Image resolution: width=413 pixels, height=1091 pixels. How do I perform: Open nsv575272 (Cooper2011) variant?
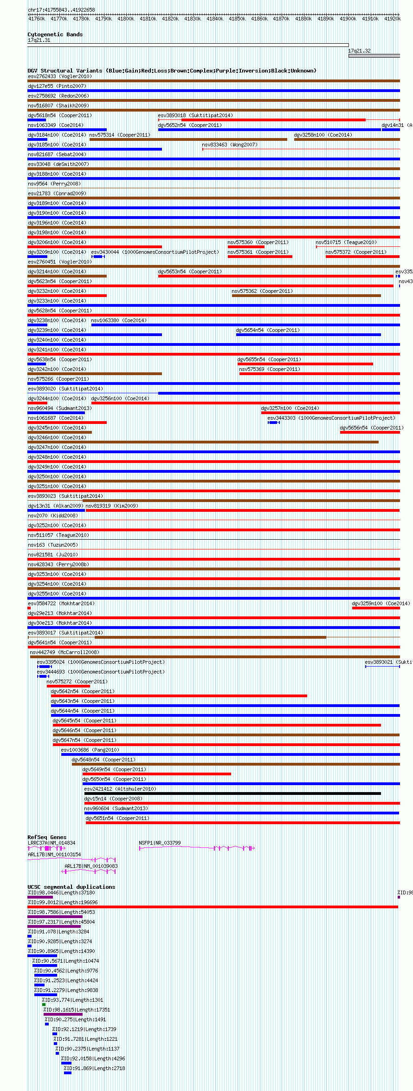[77, 681]
